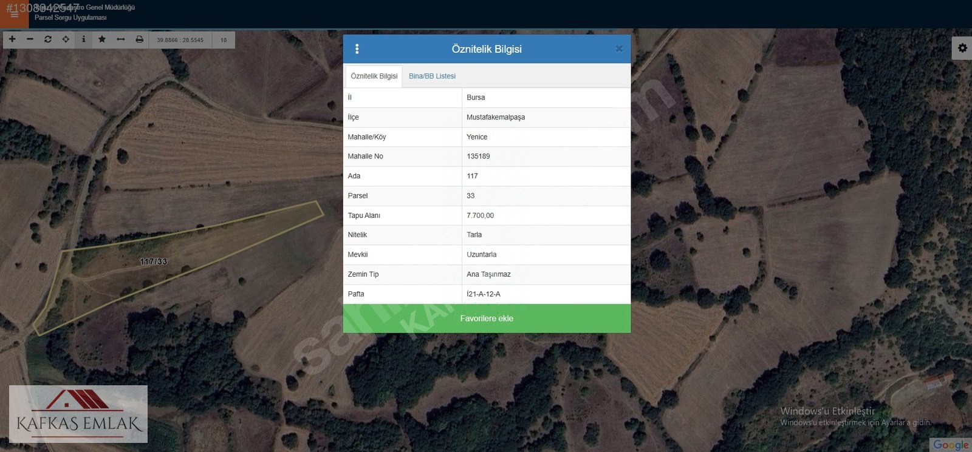Click the Zemin Tip value Ana Taşınmaz
Viewport: 972px width, 452px height.
coord(488,274)
